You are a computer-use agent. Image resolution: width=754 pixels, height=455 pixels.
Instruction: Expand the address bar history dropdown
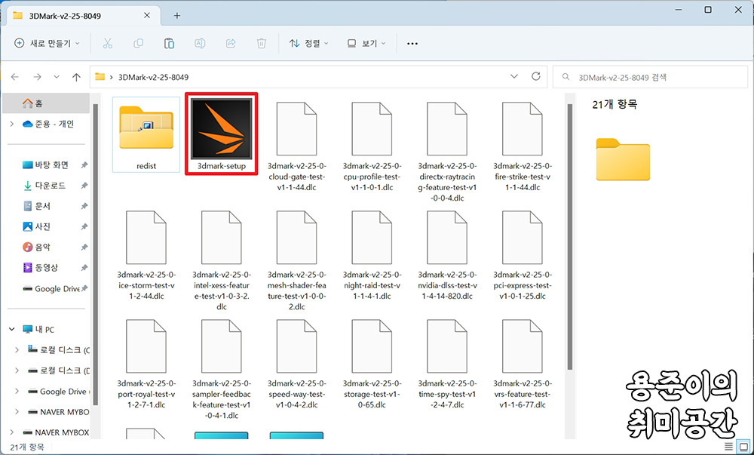tap(514, 76)
